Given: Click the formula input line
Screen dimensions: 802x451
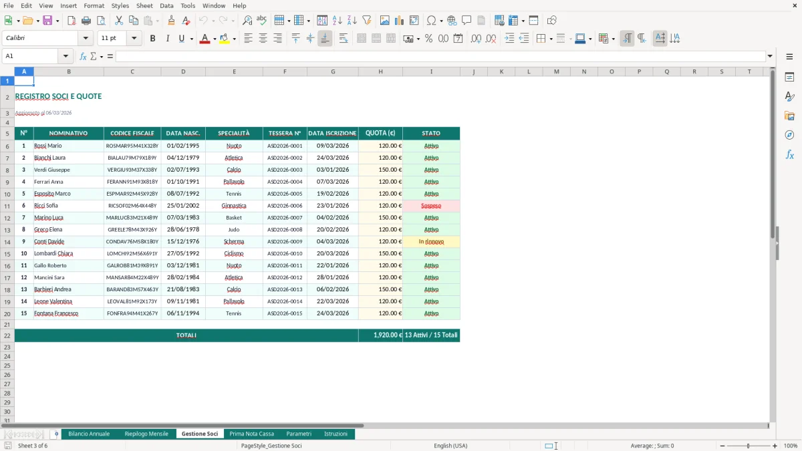Looking at the screenshot, I should point(440,56).
